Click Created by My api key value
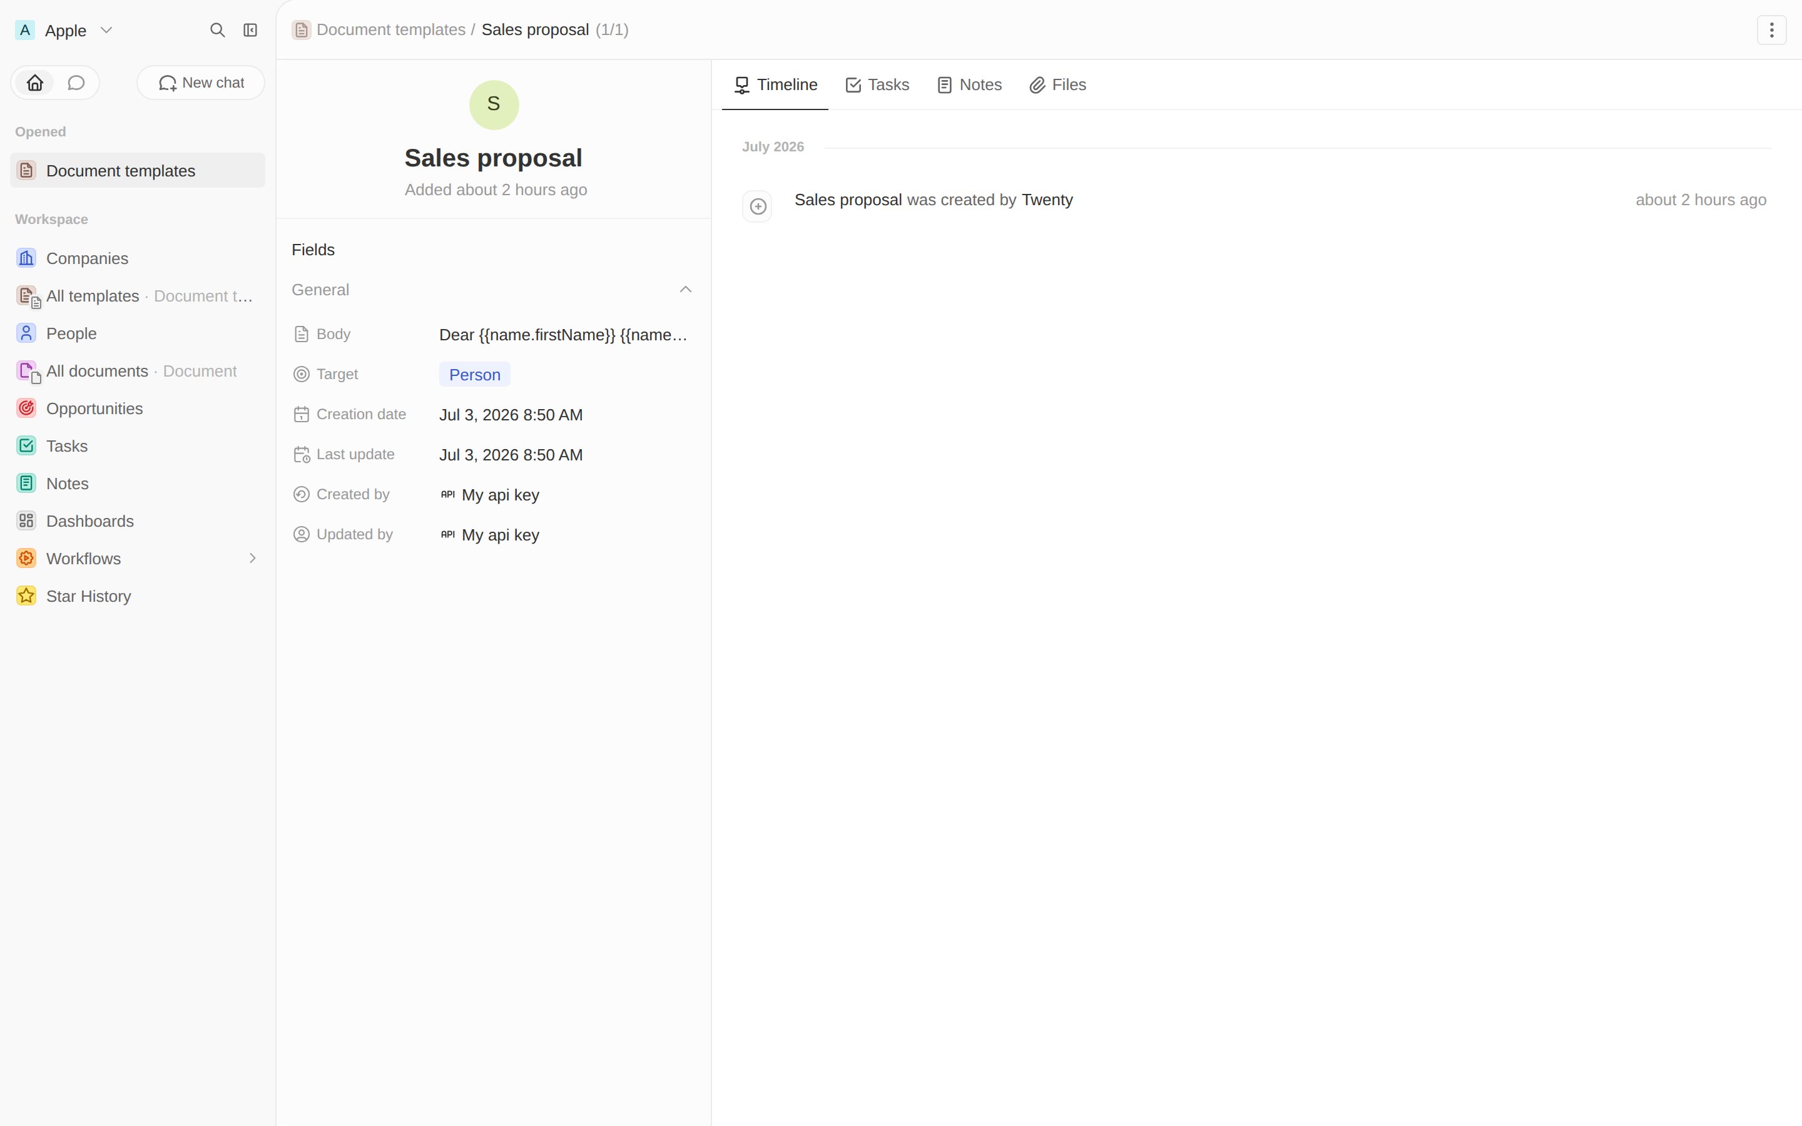This screenshot has height=1126, width=1802. pyautogui.click(x=490, y=495)
